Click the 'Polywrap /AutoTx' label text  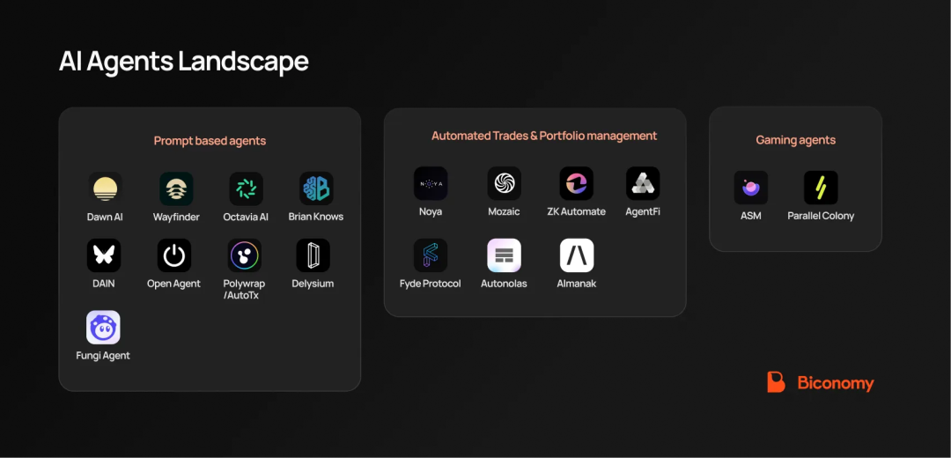coord(244,290)
